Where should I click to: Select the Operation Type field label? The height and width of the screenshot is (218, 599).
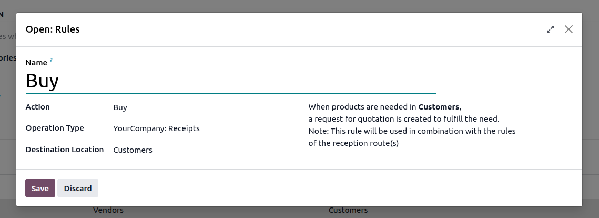55,128
